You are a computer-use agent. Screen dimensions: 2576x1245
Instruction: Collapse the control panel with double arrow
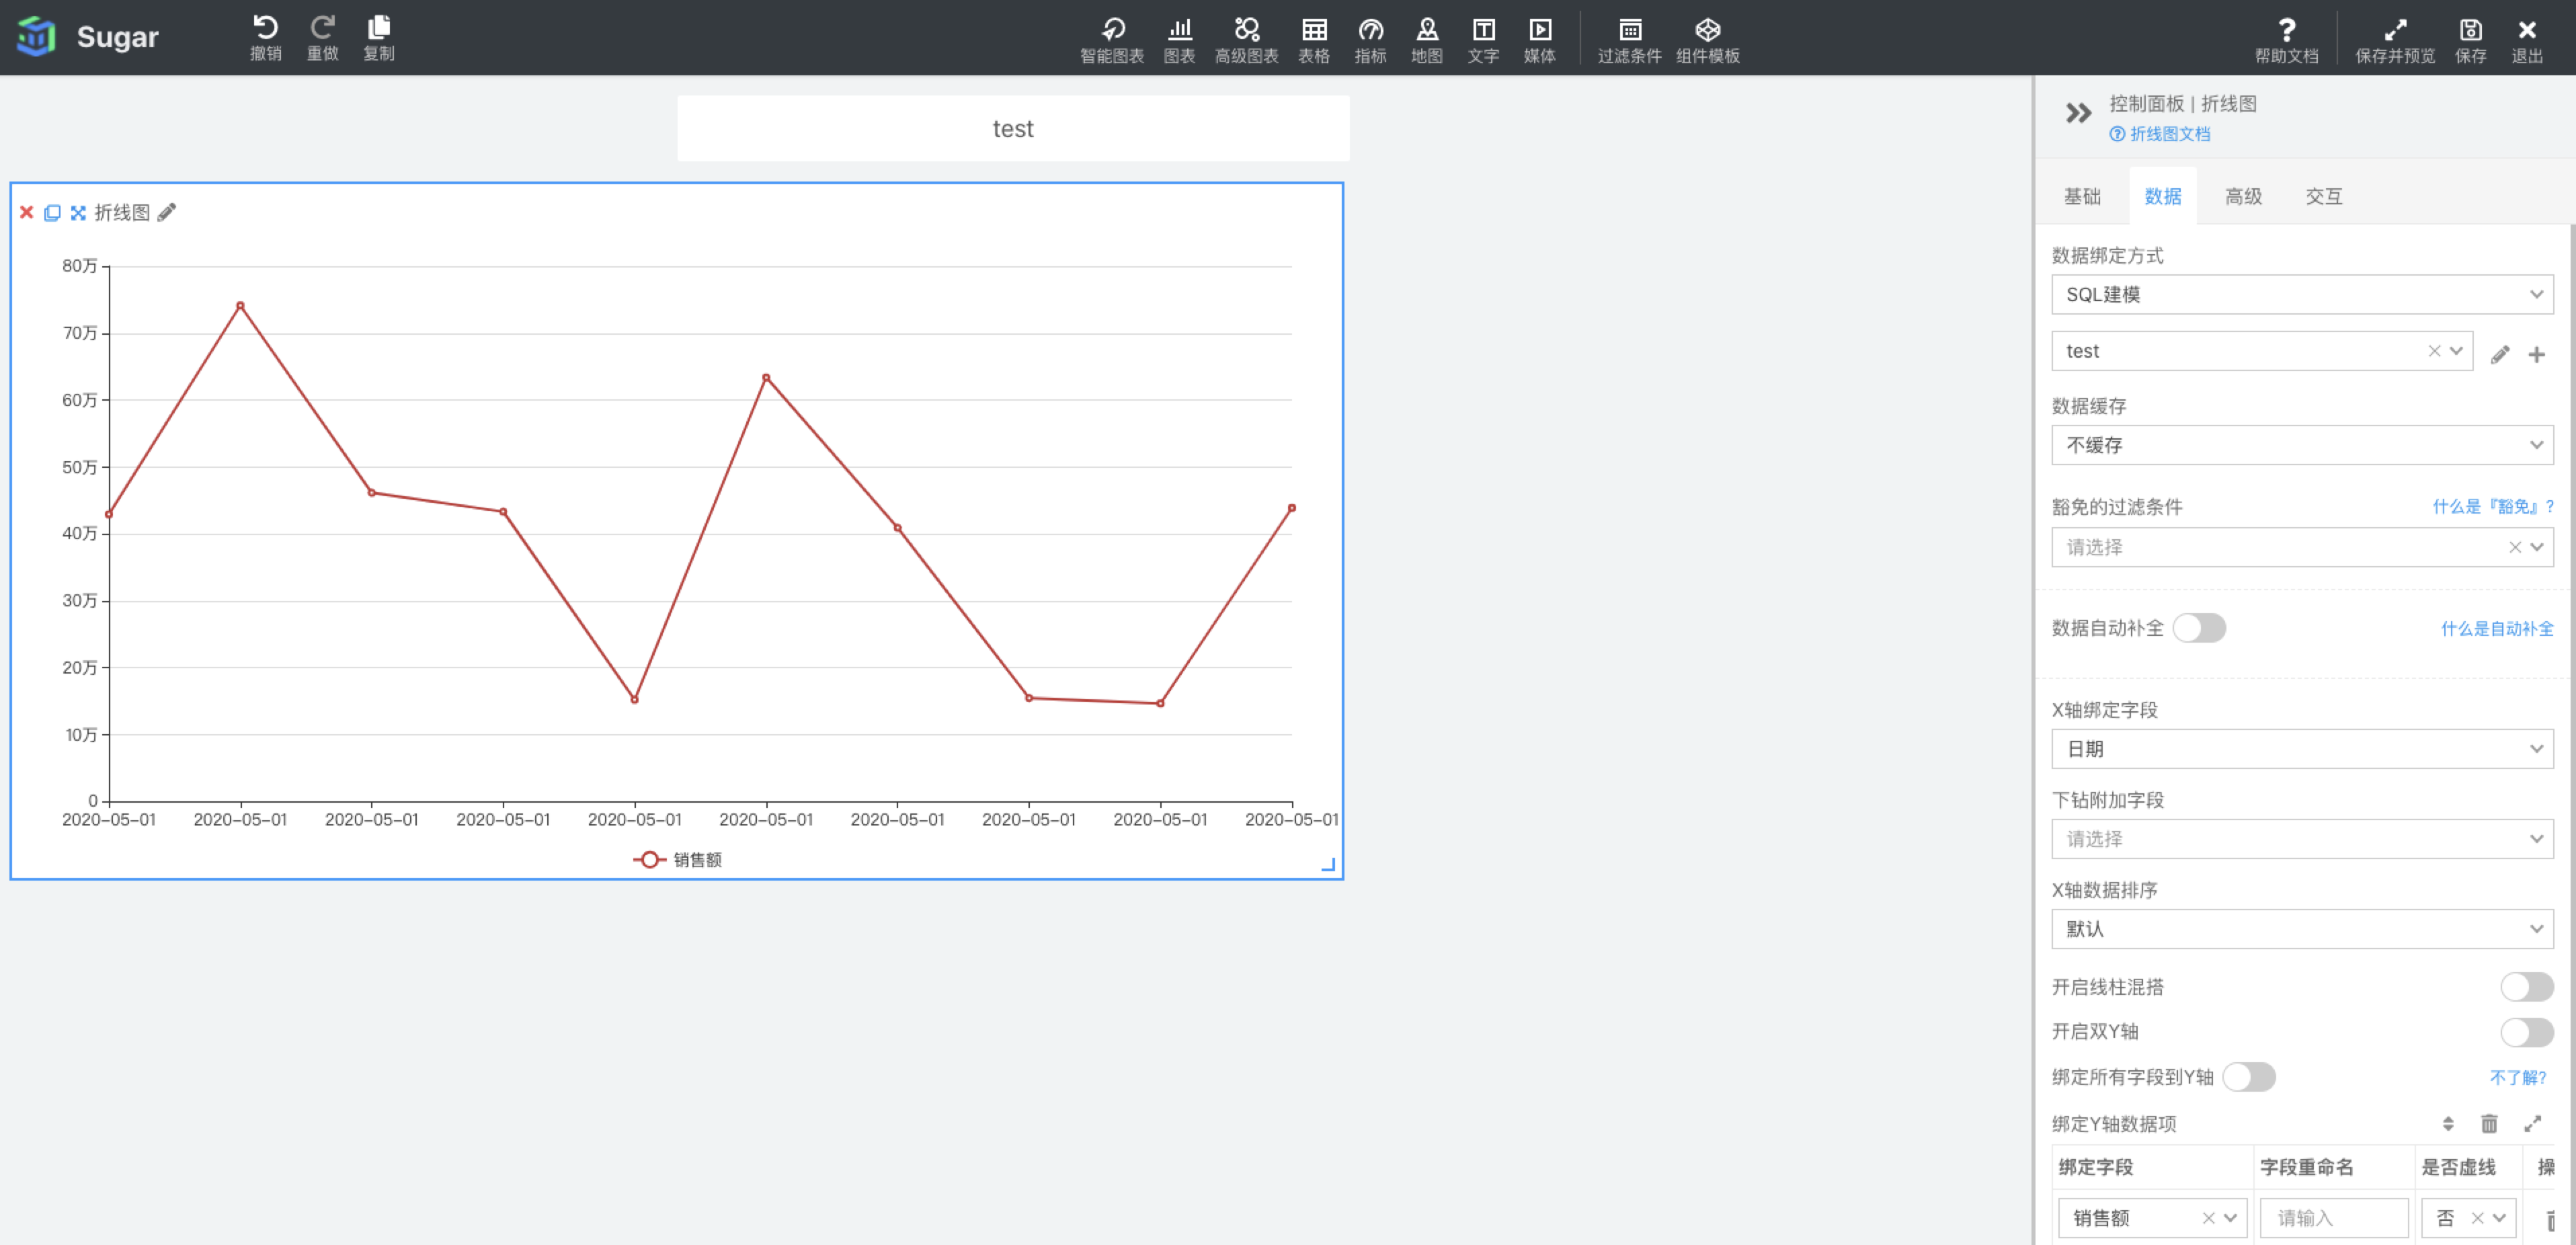coord(2078,113)
